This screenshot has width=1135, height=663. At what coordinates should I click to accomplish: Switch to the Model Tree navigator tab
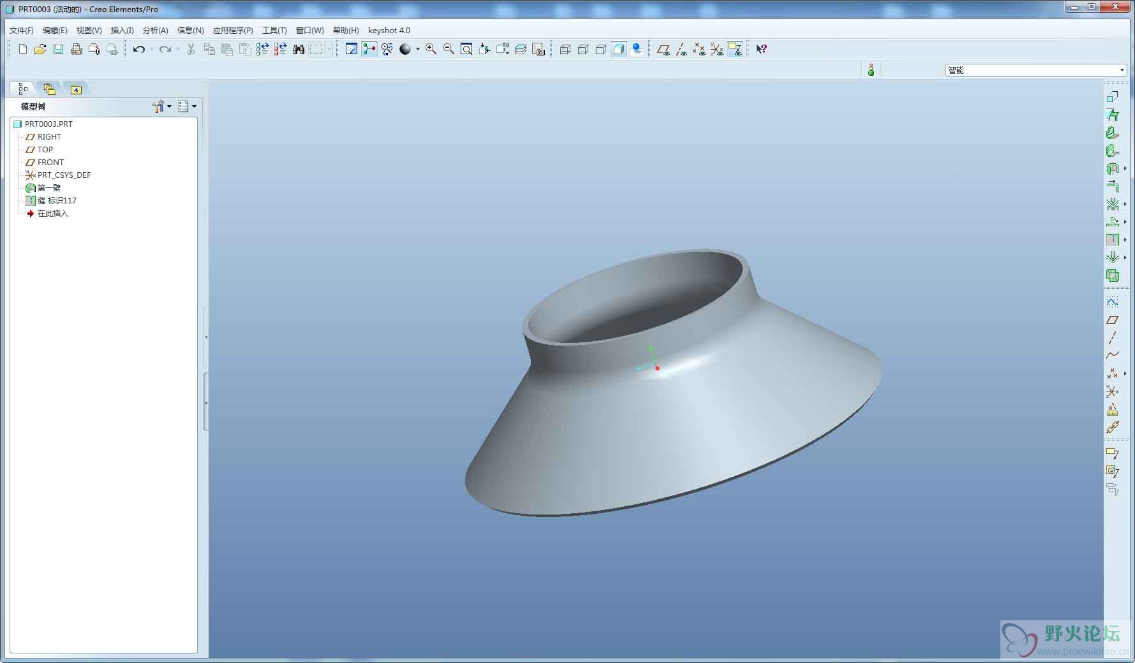pyautogui.click(x=23, y=89)
